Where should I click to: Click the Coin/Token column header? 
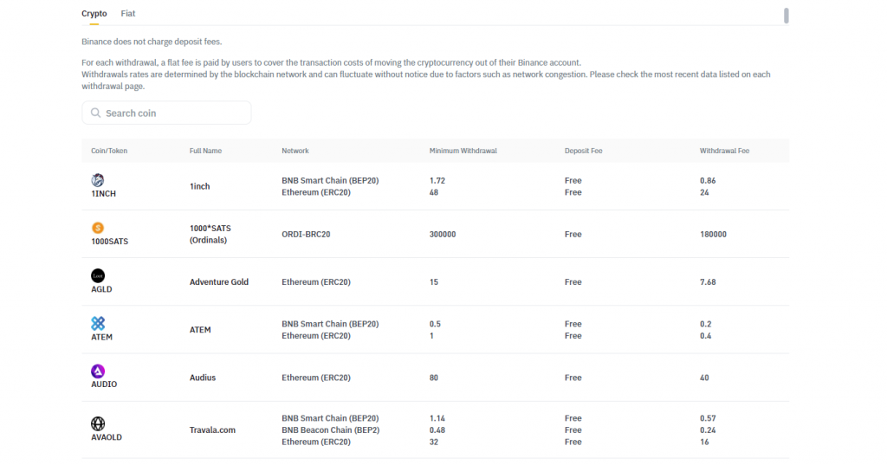point(109,151)
